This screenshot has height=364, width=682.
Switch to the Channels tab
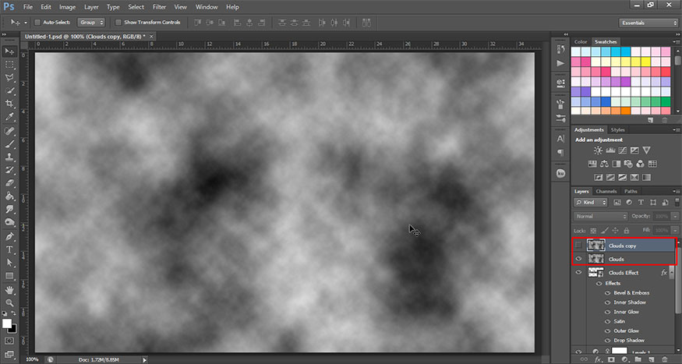pyautogui.click(x=606, y=191)
